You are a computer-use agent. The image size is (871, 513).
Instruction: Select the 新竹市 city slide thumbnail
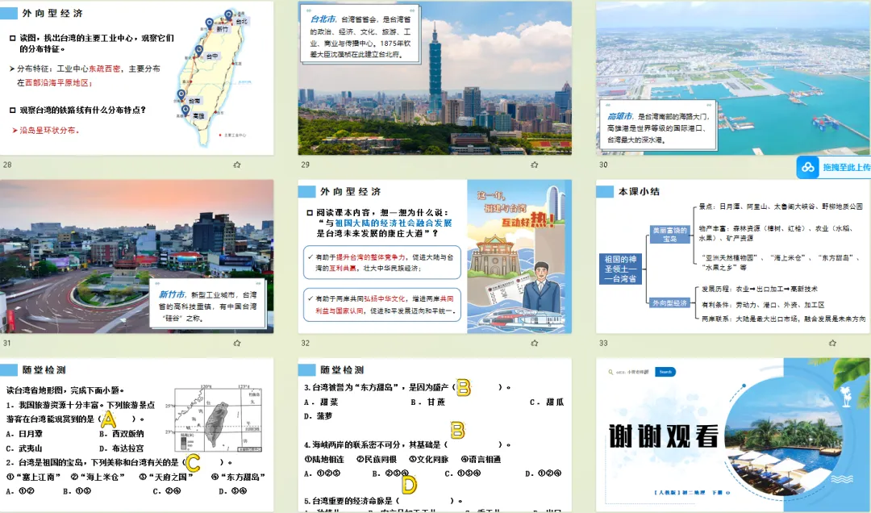[x=136, y=256]
